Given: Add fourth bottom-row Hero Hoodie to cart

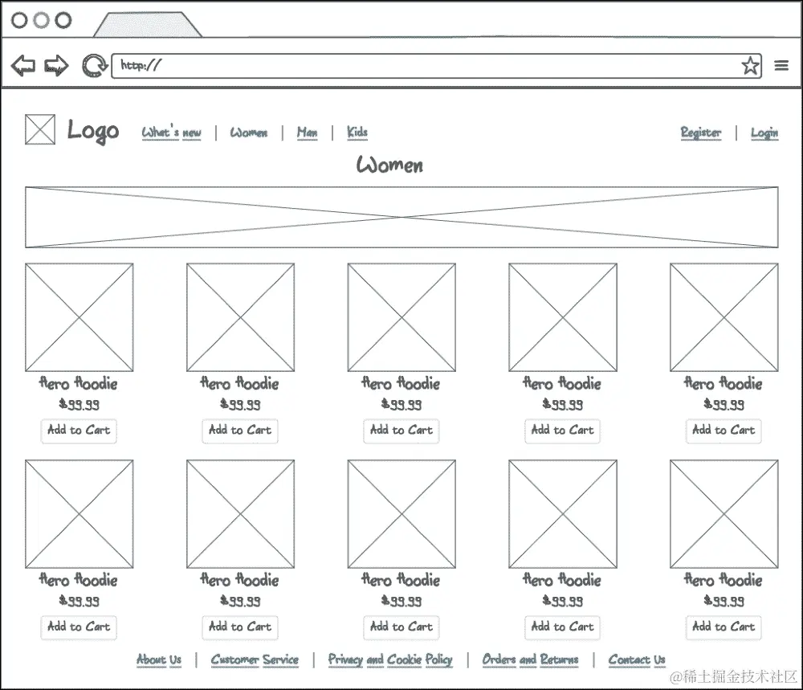Looking at the screenshot, I should click(562, 627).
